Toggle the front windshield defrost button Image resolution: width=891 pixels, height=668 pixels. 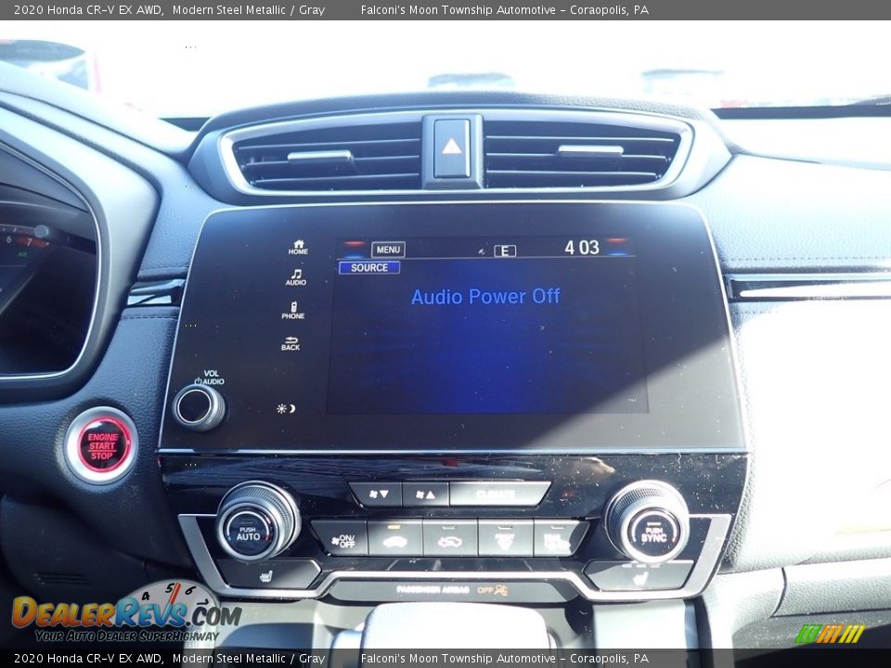pyautogui.click(x=505, y=538)
